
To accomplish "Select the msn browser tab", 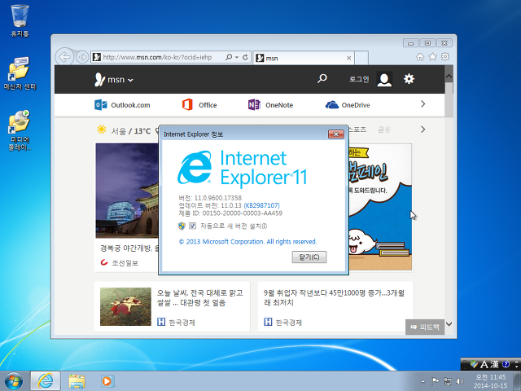I will pyautogui.click(x=303, y=58).
